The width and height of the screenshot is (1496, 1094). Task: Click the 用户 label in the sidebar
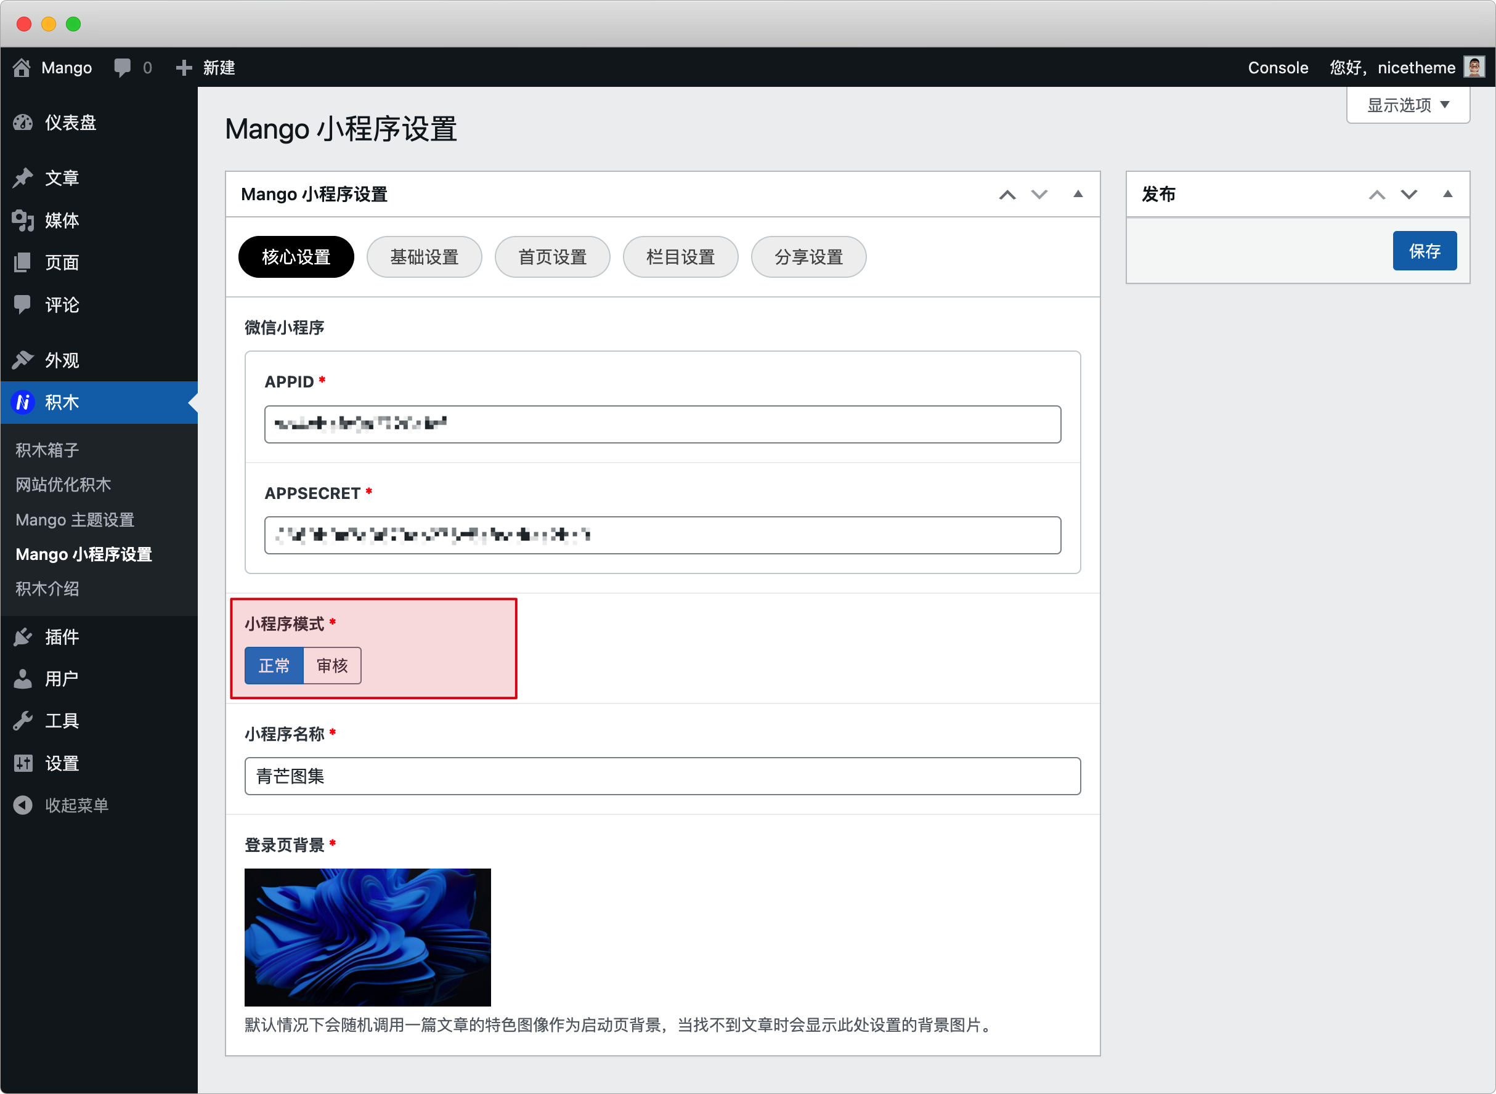62,679
